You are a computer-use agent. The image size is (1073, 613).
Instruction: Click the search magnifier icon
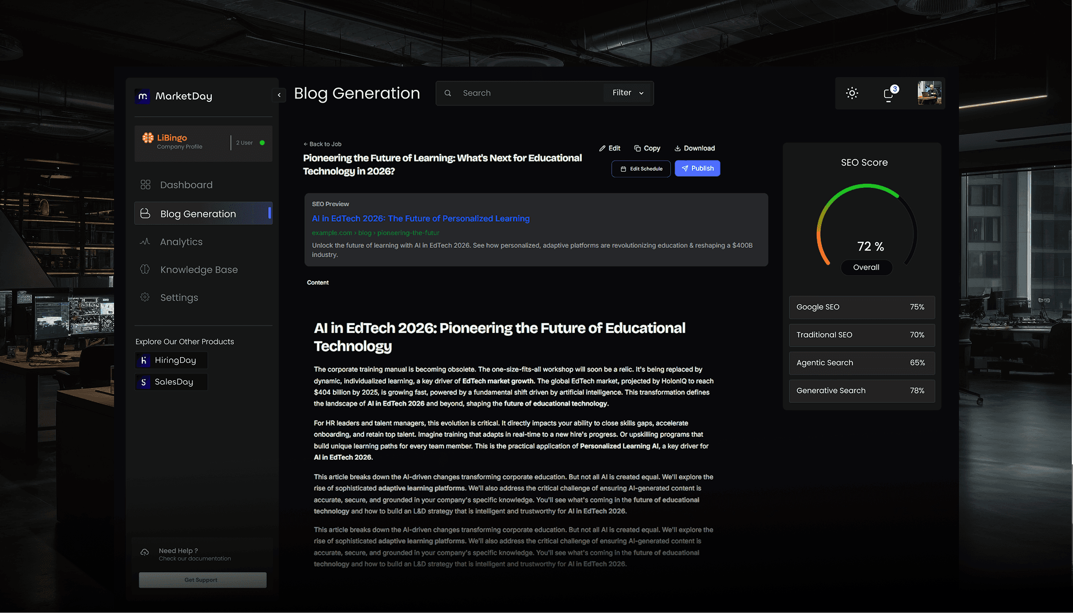[x=448, y=93]
